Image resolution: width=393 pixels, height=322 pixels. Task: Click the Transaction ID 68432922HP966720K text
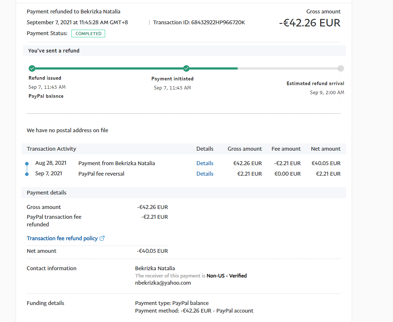pyautogui.click(x=199, y=22)
